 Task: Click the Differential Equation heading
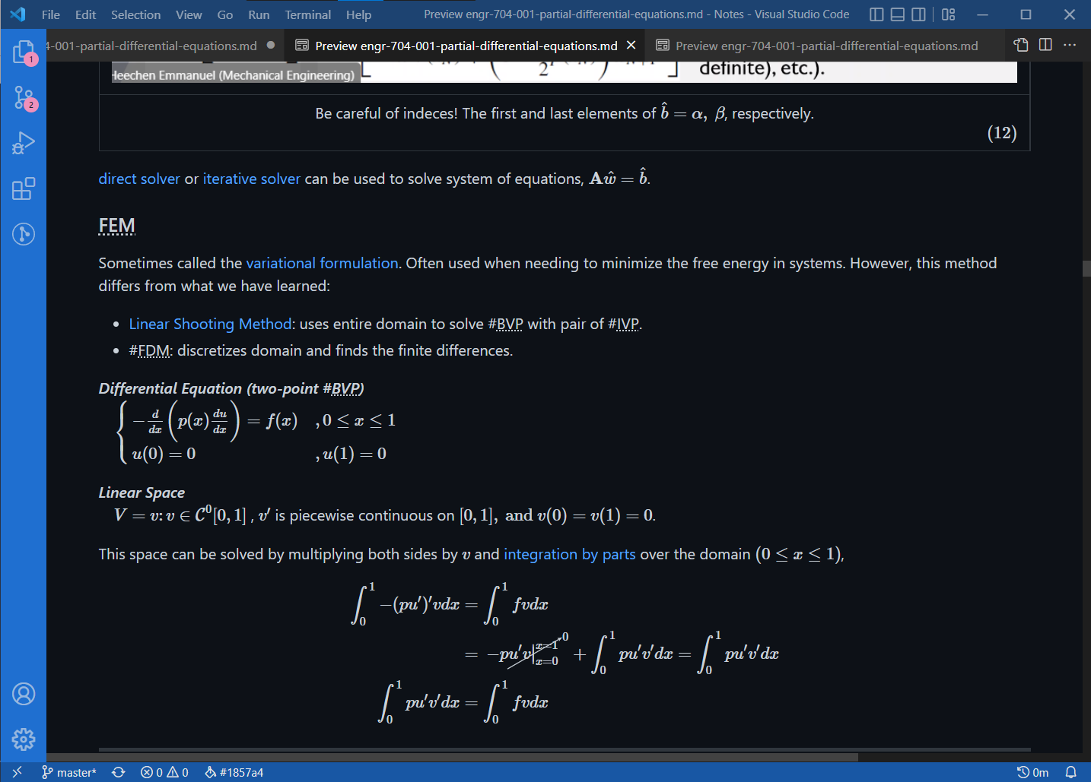pos(231,388)
